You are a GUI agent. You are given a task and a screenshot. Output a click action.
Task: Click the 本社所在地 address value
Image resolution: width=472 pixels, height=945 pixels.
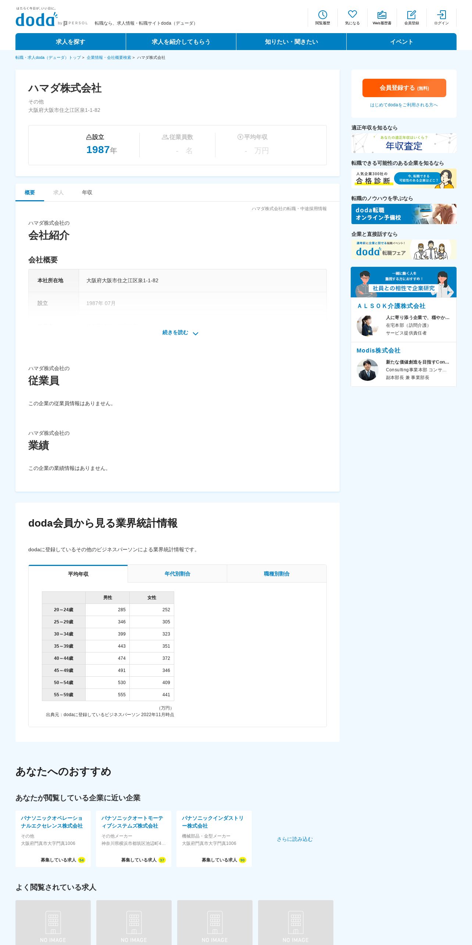[x=122, y=280]
